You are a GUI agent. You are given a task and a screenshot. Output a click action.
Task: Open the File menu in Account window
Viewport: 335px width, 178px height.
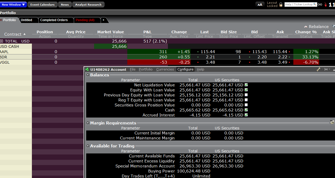click(133, 69)
